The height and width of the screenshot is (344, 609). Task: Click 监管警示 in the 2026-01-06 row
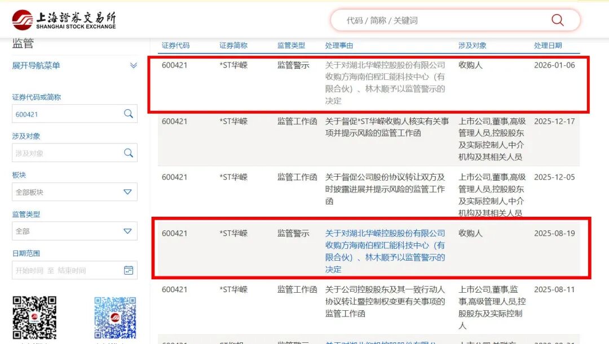point(293,65)
